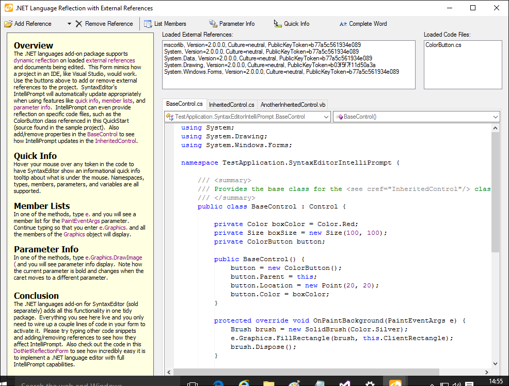Switch to the InheritedControl.cs tab
This screenshot has width=509, height=386.
(232, 104)
